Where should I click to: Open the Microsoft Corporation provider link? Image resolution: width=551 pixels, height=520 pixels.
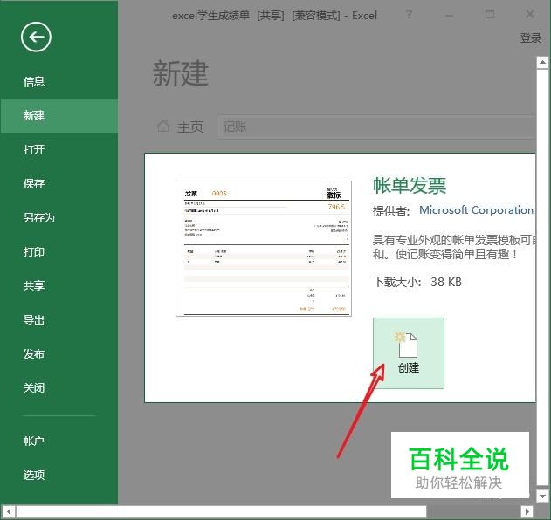[x=476, y=210]
